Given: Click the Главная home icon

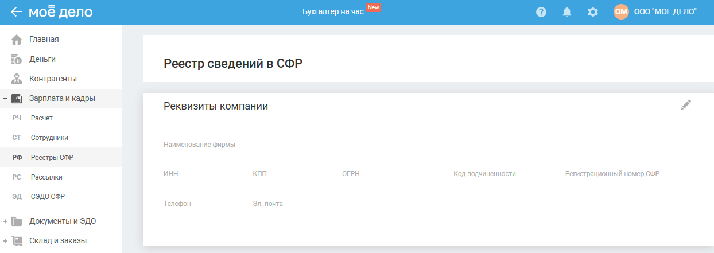Looking at the screenshot, I should [x=17, y=40].
